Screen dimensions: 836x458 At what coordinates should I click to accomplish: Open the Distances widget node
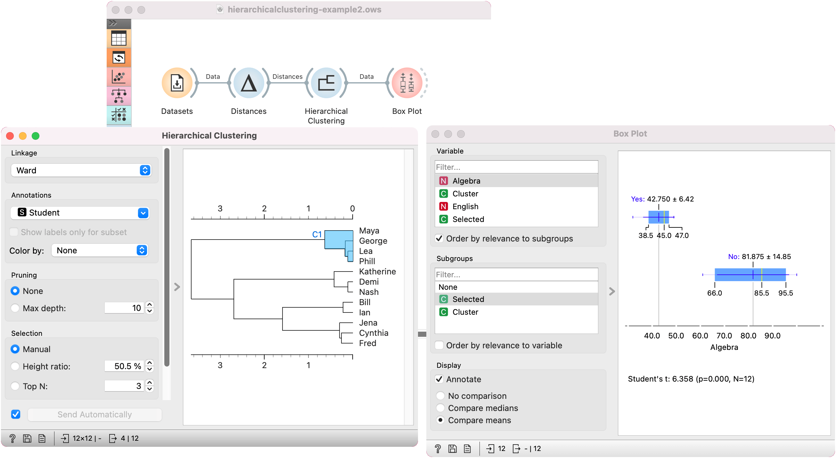point(248,83)
